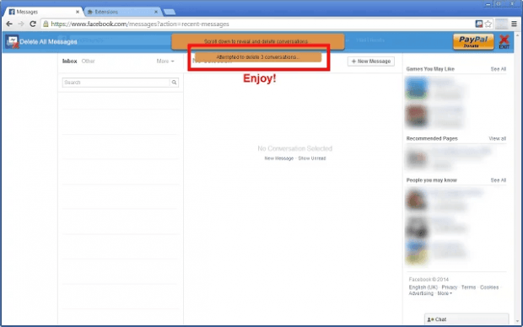Open the Chrome hamburger menu
523x327 pixels.
click(514, 24)
